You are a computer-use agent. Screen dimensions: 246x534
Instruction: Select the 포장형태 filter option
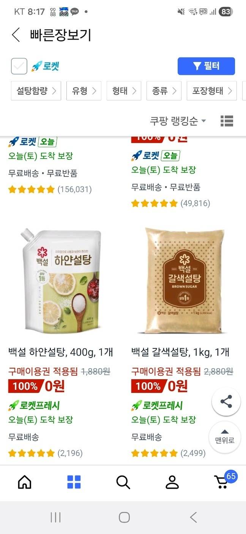coord(212,91)
